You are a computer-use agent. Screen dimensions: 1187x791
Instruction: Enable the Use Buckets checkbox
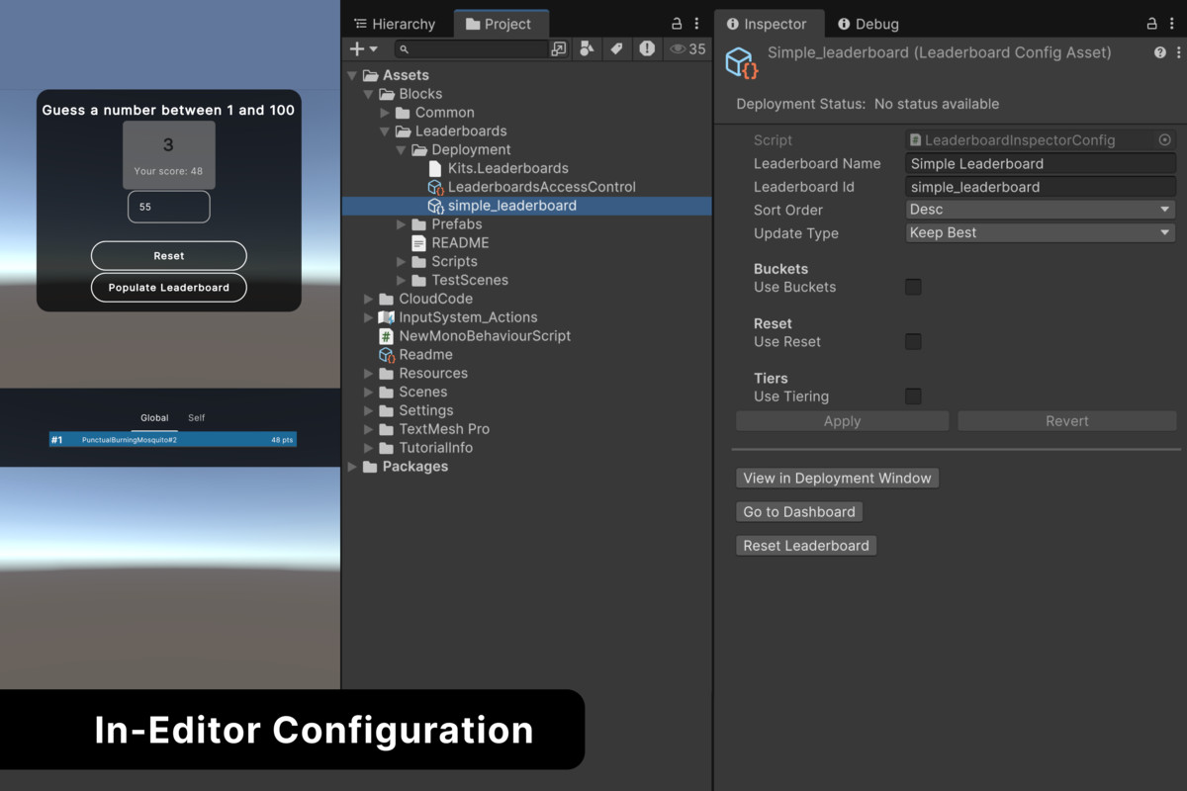(913, 287)
